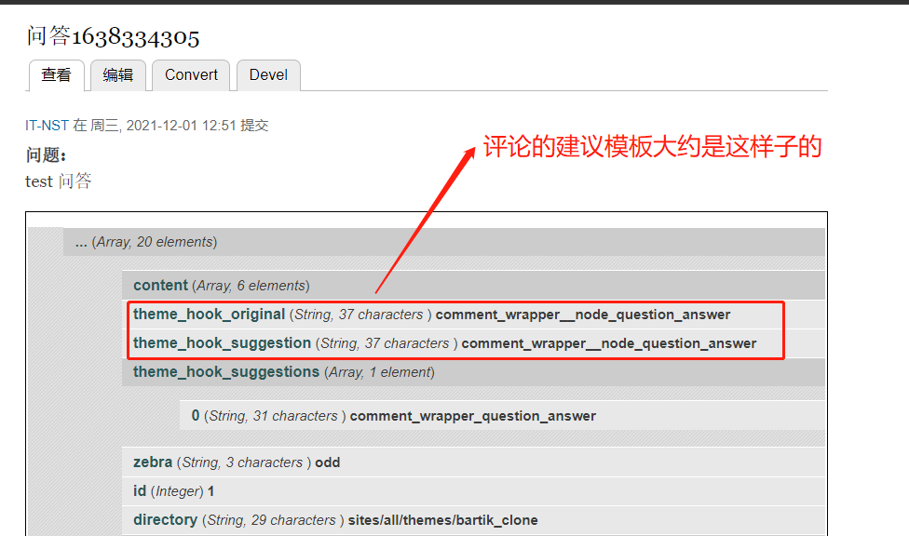Click the page title 问答1638334305
This screenshot has height=536, width=909.
click(x=113, y=37)
